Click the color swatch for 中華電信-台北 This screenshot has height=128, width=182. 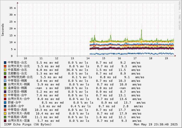5,63
